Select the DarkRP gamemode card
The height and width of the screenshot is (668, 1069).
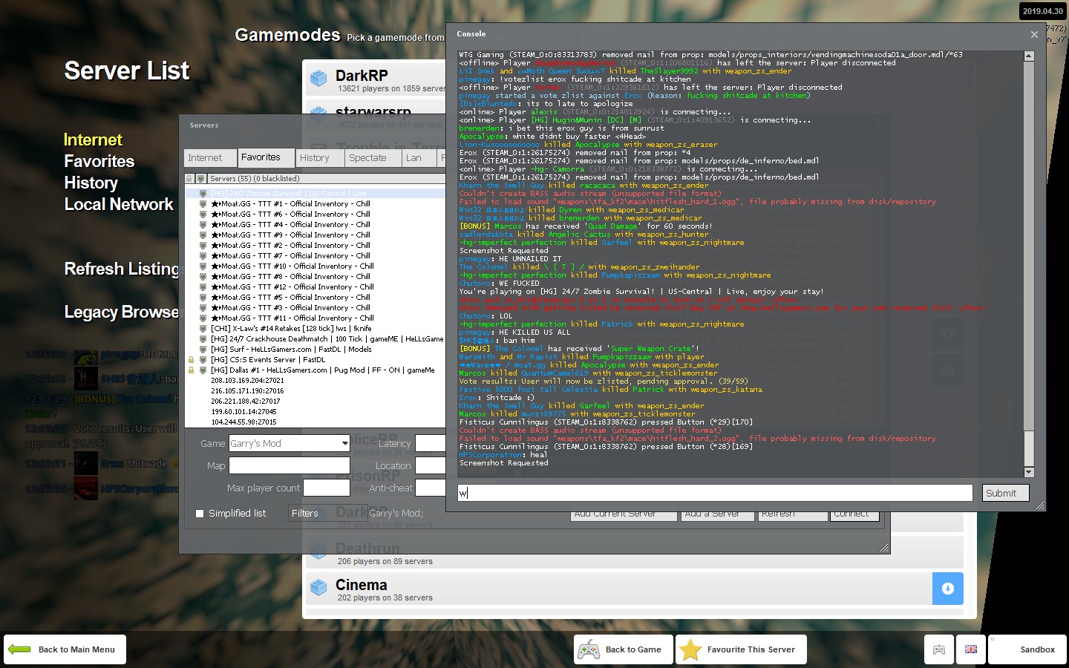375,78
